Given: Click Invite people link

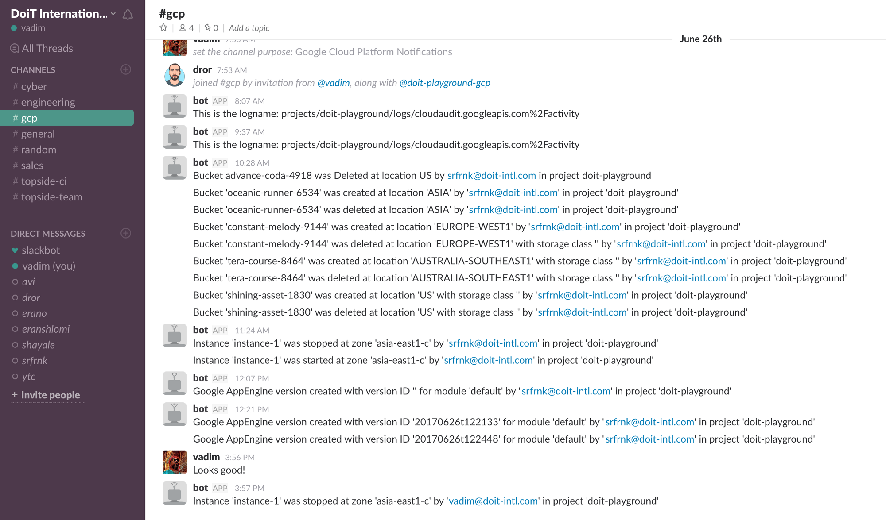Looking at the screenshot, I should pyautogui.click(x=50, y=395).
